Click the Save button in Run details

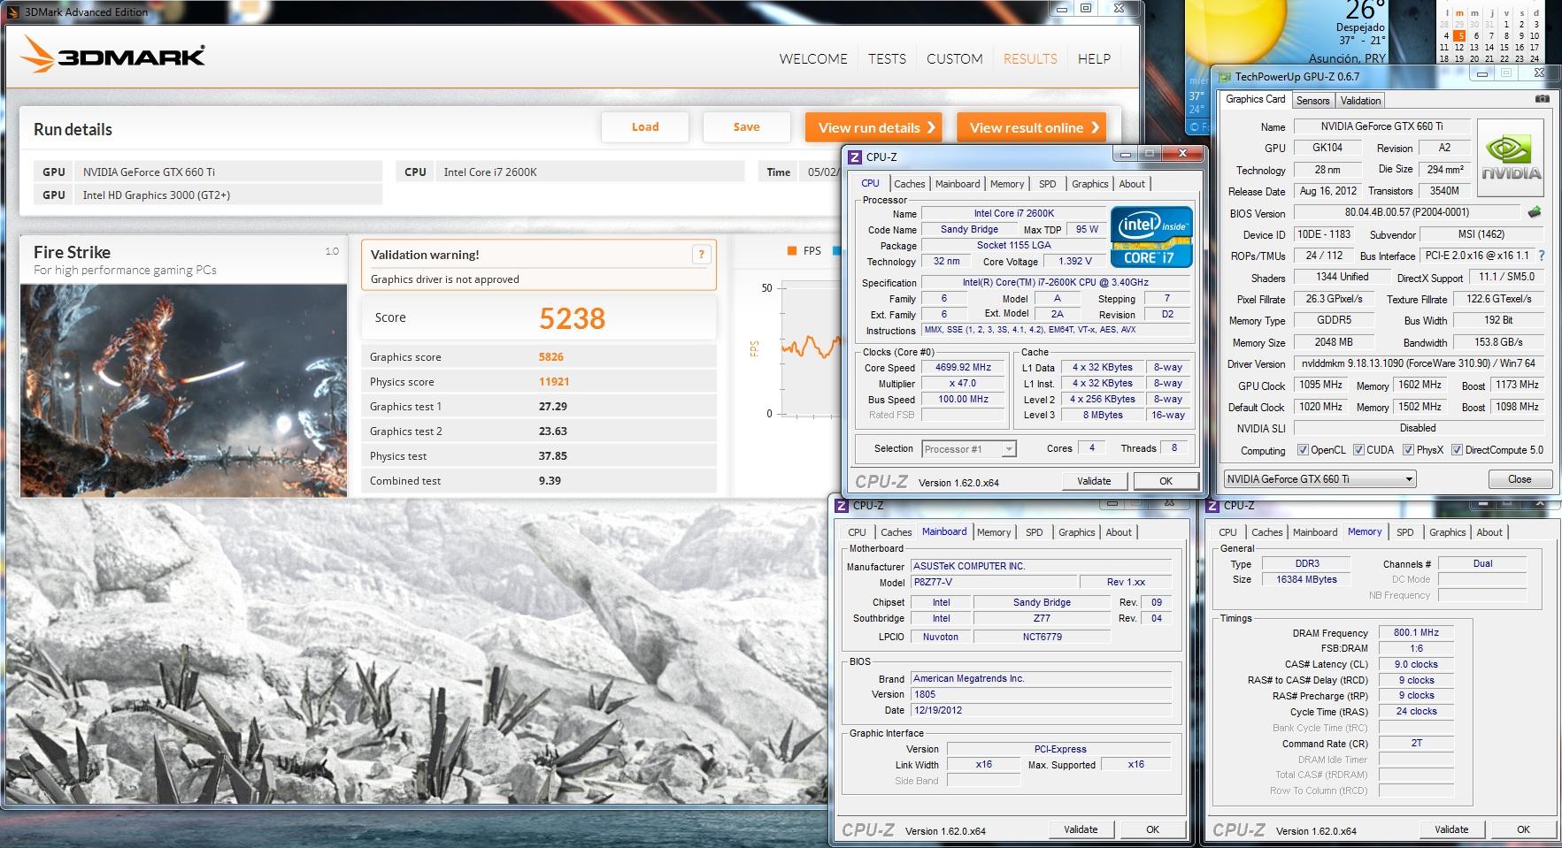point(746,127)
